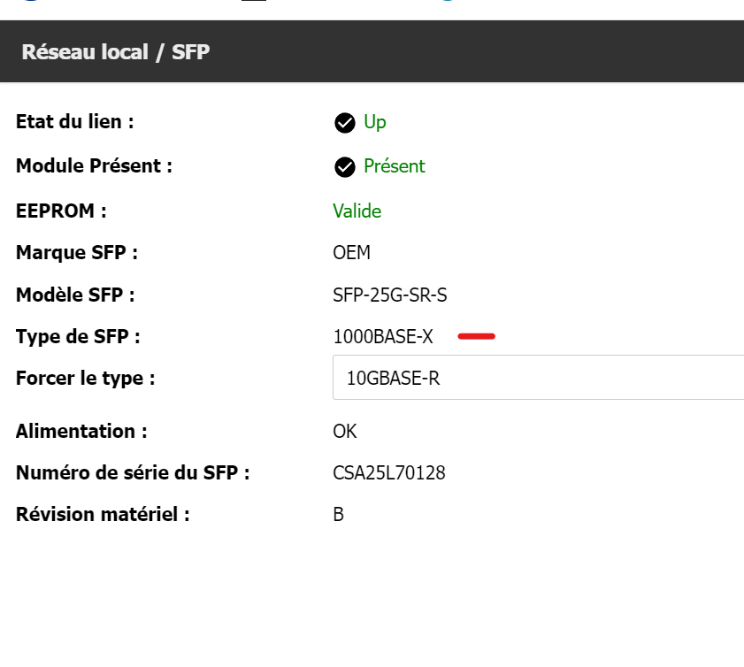Viewport: 744px width, 667px height.
Task: Click the 1000BASE-X type value
Action: [x=383, y=336]
